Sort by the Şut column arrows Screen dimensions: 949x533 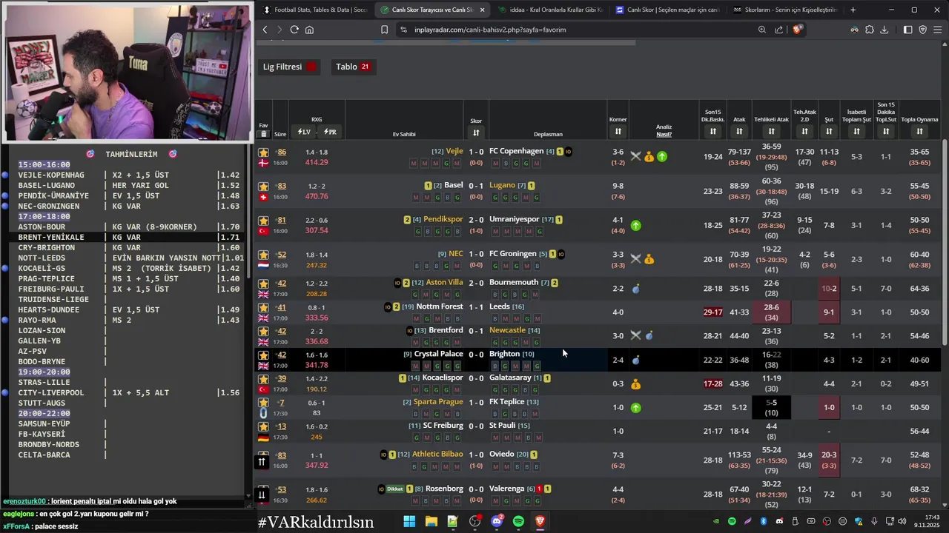click(x=829, y=132)
